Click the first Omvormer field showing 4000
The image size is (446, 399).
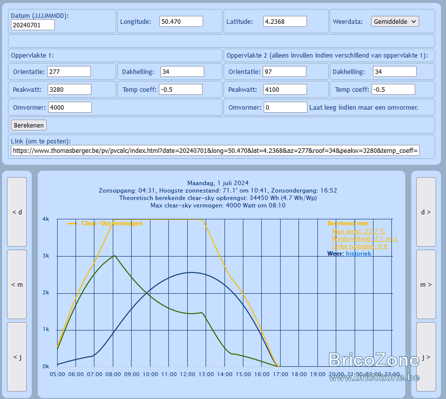click(x=70, y=107)
